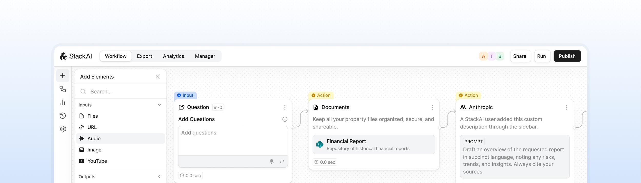Open the workflow nodes sidebar icon

point(63,89)
